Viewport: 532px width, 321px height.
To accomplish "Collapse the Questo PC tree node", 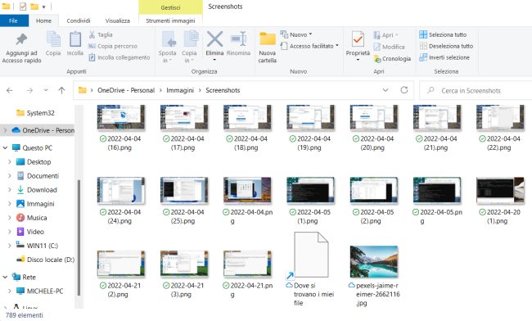I will (5, 148).
